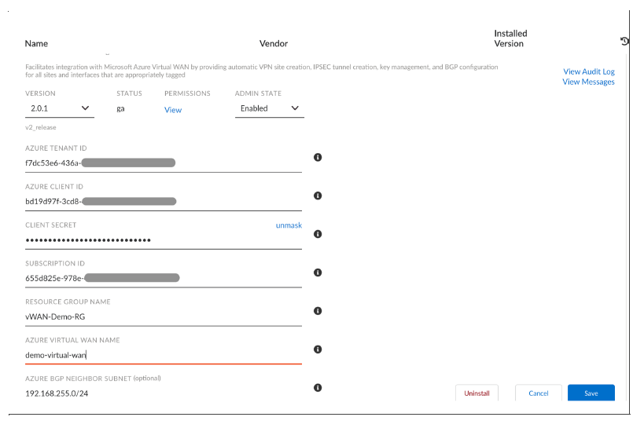
Task: Click the BGP Neighbor Subnet info icon
Action: (x=318, y=388)
